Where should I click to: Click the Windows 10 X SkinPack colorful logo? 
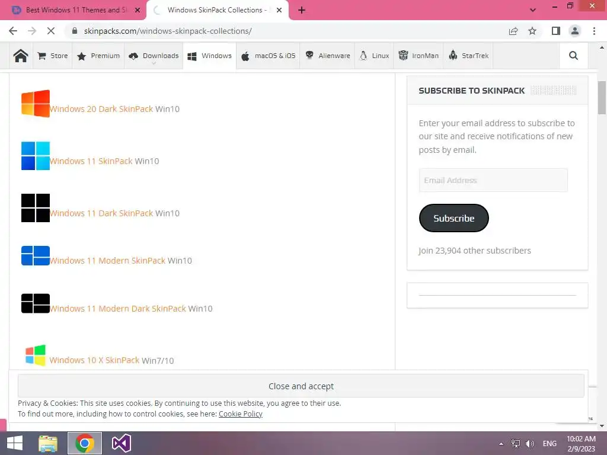(35, 355)
